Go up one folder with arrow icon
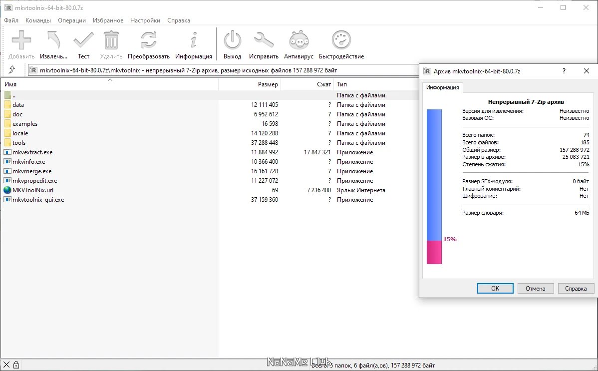Screen dimensions: 598x371 click(12, 70)
